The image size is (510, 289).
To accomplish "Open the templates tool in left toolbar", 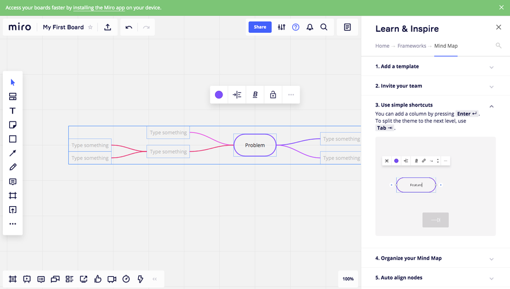I will tap(13, 97).
